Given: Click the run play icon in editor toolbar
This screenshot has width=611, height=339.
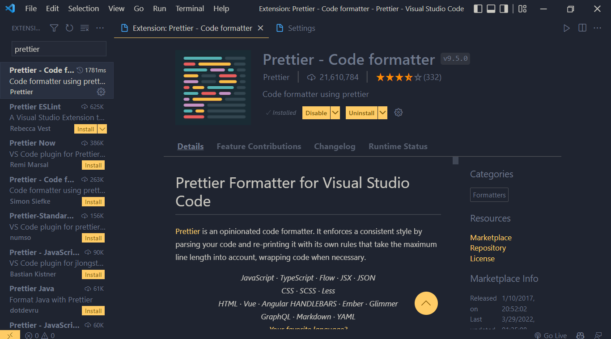Looking at the screenshot, I should [567, 28].
